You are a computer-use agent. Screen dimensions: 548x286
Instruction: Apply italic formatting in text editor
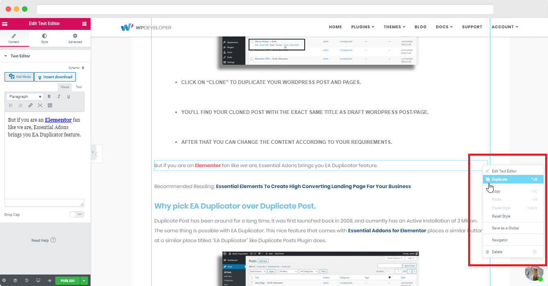coord(59,97)
